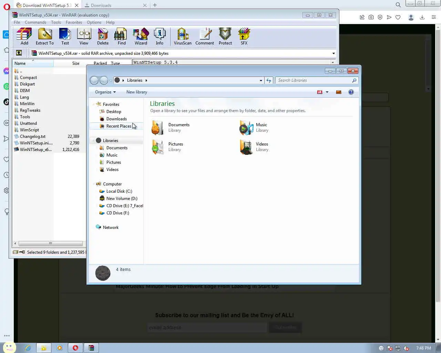Open the WinRAR Favorites menu
The width and height of the screenshot is (441, 353).
(x=74, y=22)
